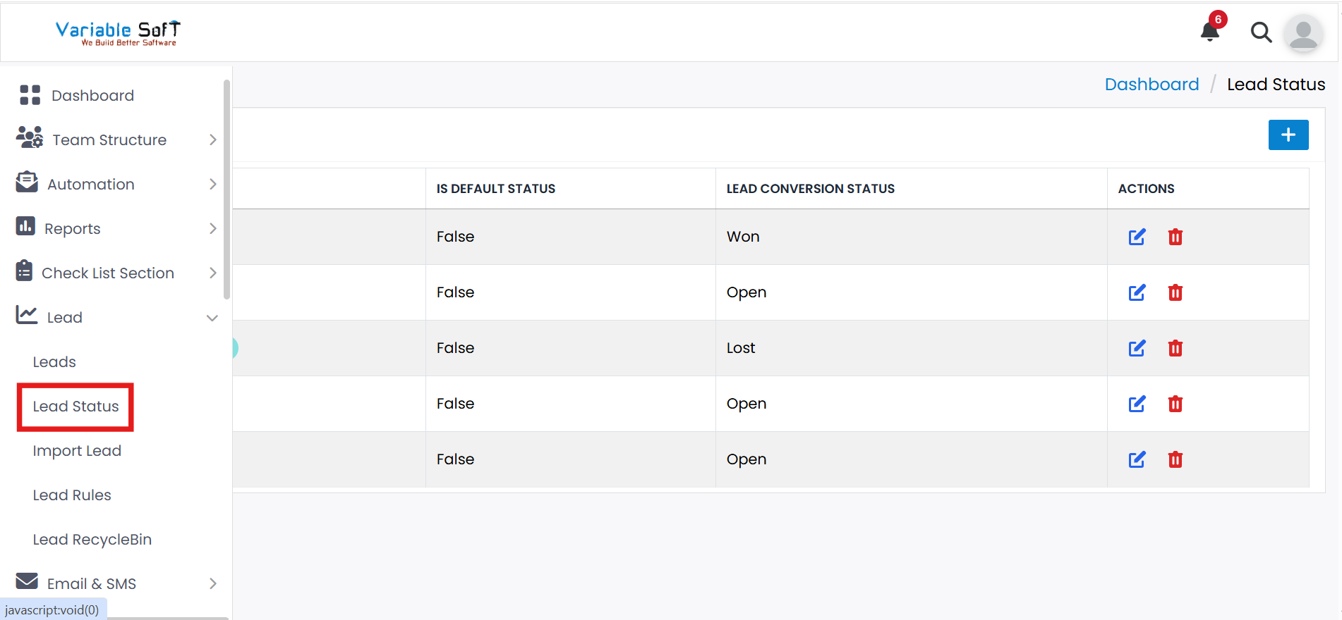Open the user profile avatar

coord(1302,33)
